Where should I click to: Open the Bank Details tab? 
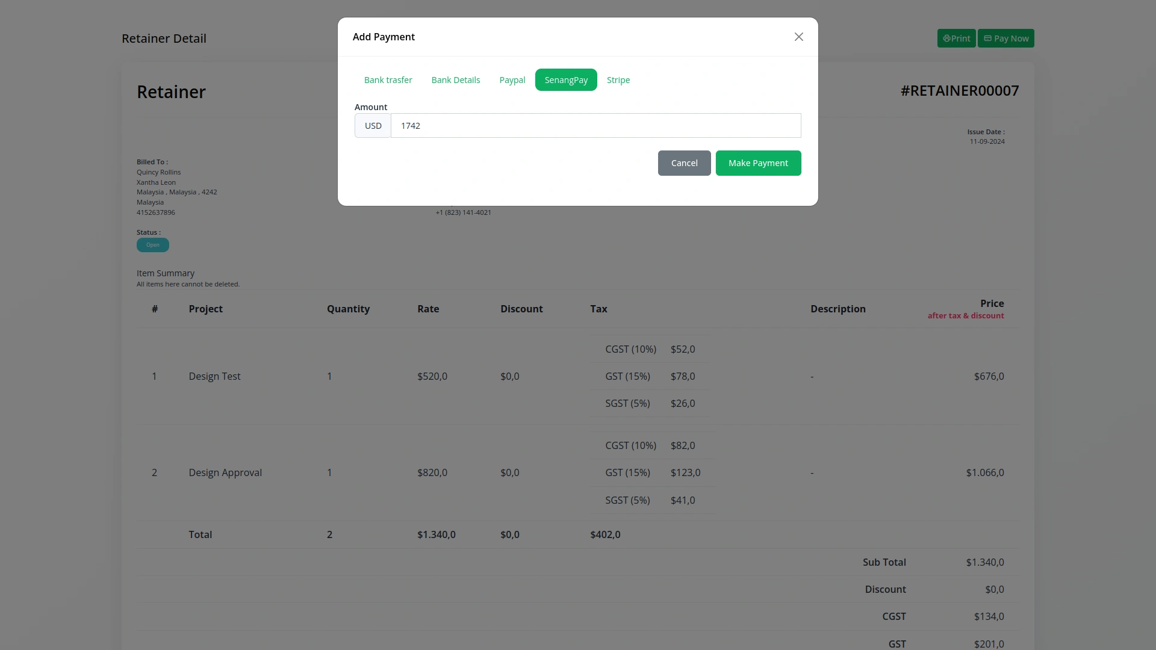tap(455, 80)
